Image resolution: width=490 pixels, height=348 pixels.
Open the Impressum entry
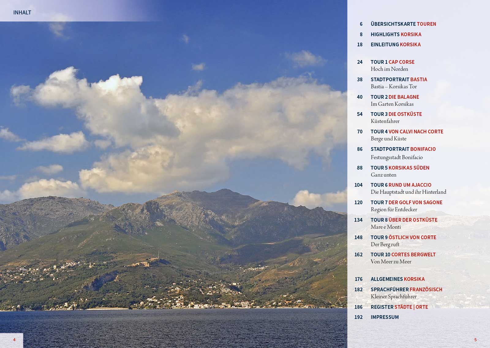click(385, 317)
